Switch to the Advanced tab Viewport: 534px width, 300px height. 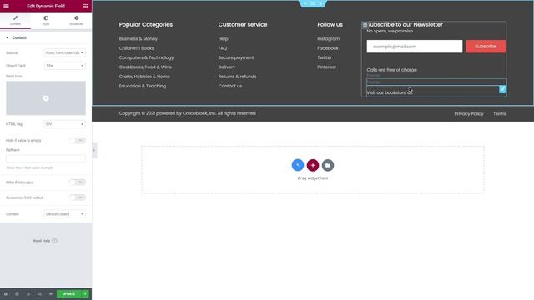[76, 20]
